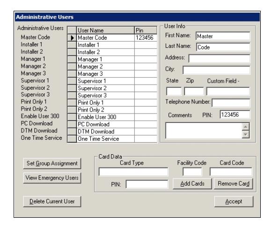Open Set Group Assignment

click(x=52, y=164)
